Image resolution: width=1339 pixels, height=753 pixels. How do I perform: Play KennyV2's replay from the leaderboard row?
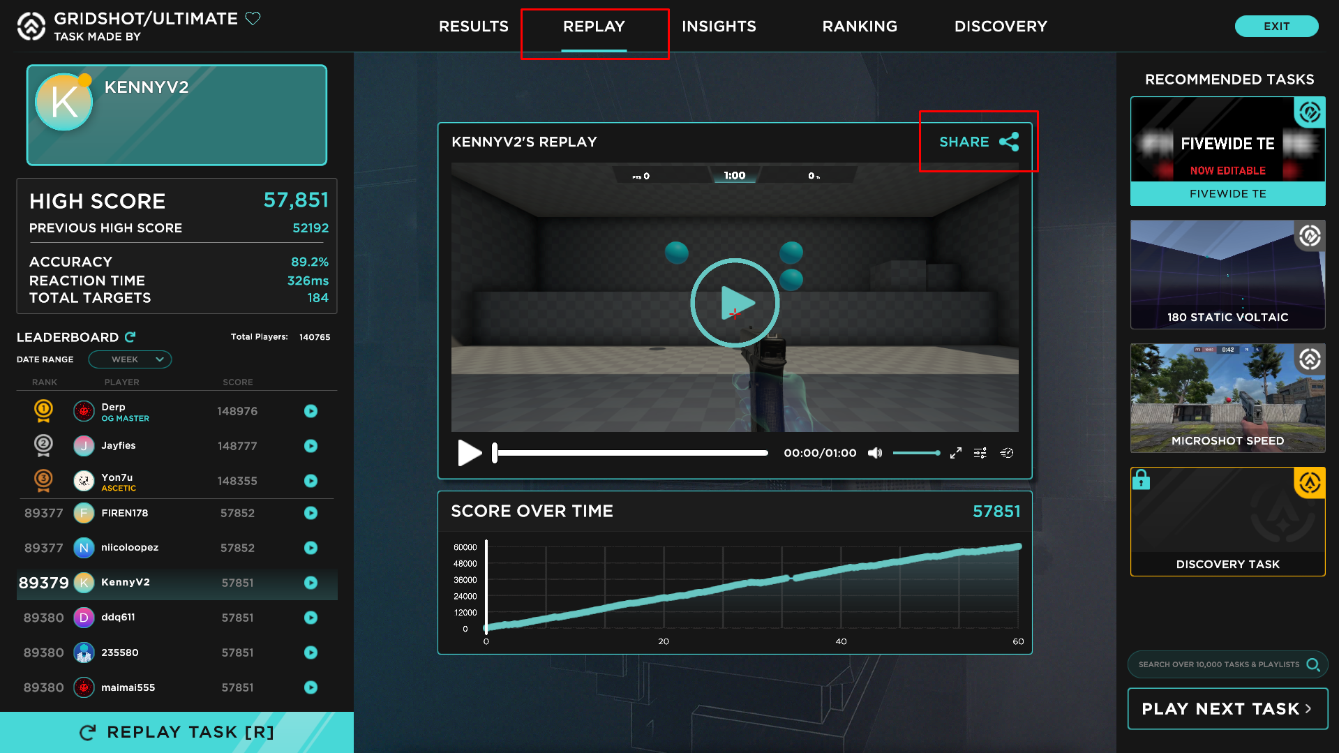pyautogui.click(x=311, y=583)
